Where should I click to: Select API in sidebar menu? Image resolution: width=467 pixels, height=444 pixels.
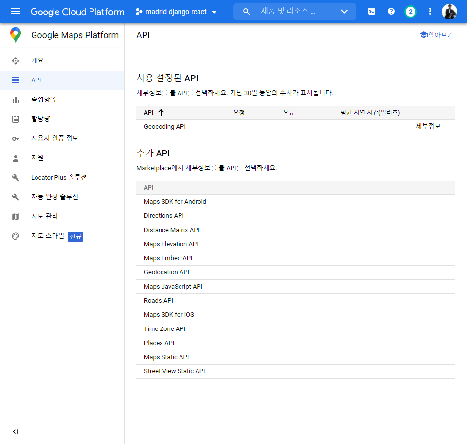pos(62,80)
